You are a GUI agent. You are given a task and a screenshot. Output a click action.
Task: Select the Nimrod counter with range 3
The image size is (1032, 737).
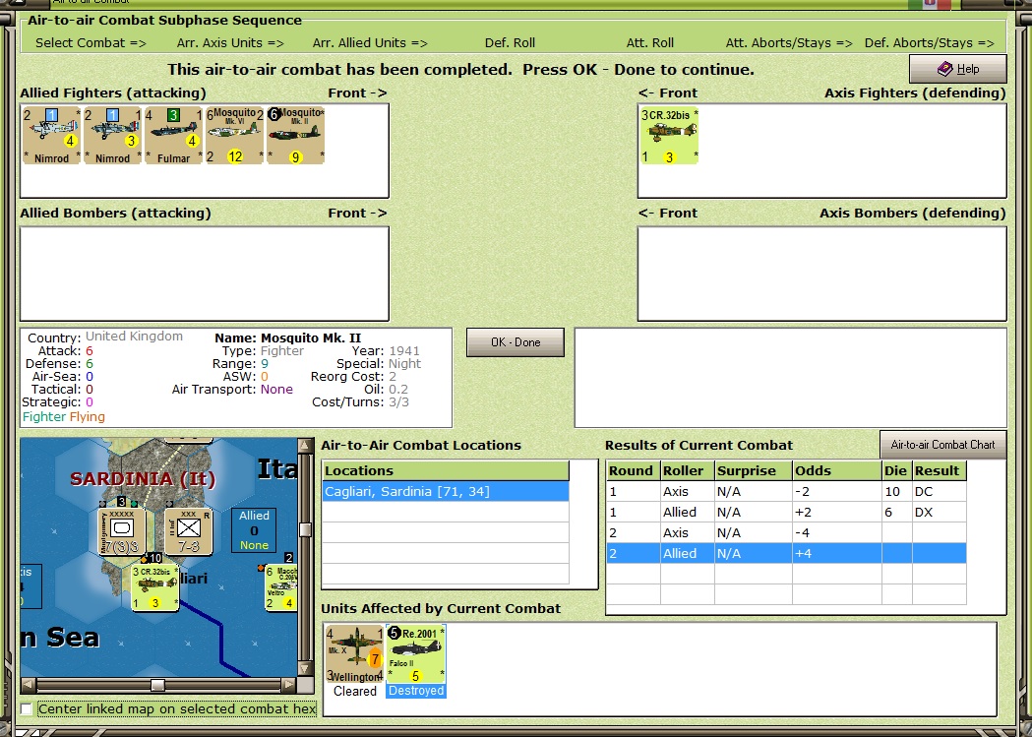tap(112, 136)
